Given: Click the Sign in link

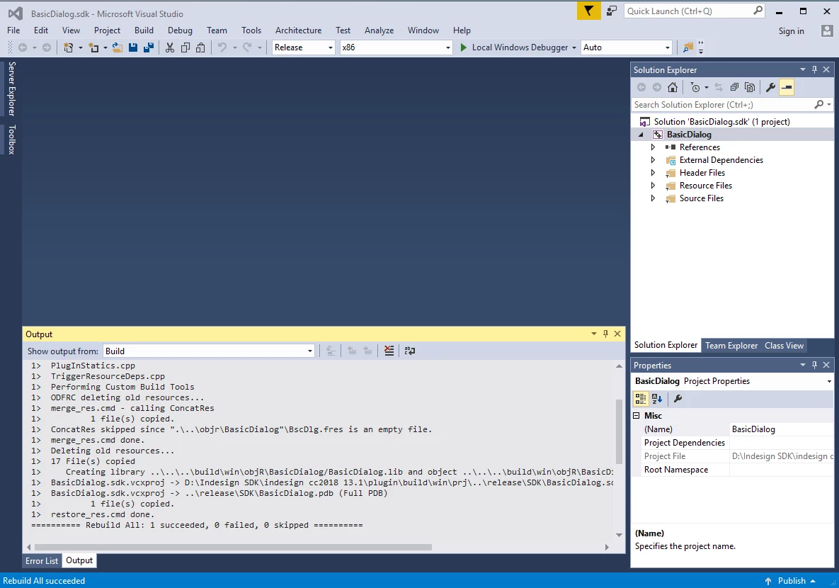Looking at the screenshot, I should click(x=791, y=31).
